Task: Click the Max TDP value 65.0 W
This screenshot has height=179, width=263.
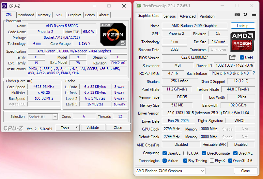Action: [x=89, y=32]
